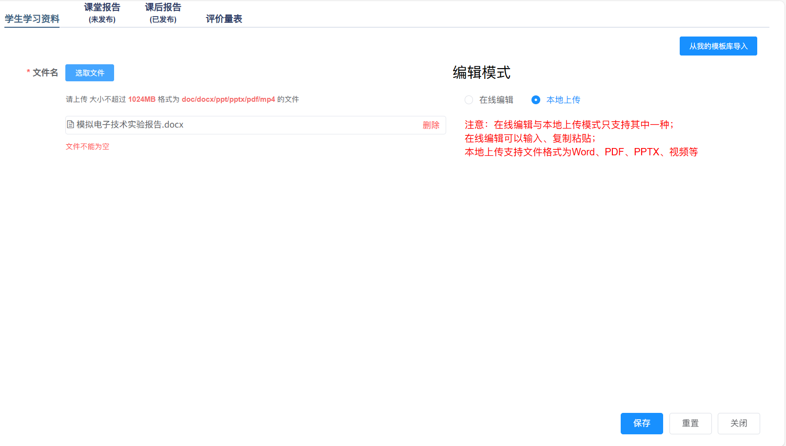Select the 在线编辑 radio button

click(469, 100)
